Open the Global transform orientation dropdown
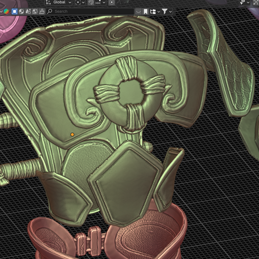This screenshot has height=259, width=259. (58, 3)
